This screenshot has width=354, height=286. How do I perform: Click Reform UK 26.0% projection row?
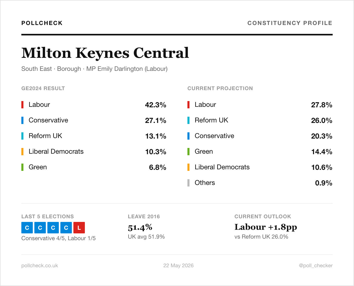(260, 120)
